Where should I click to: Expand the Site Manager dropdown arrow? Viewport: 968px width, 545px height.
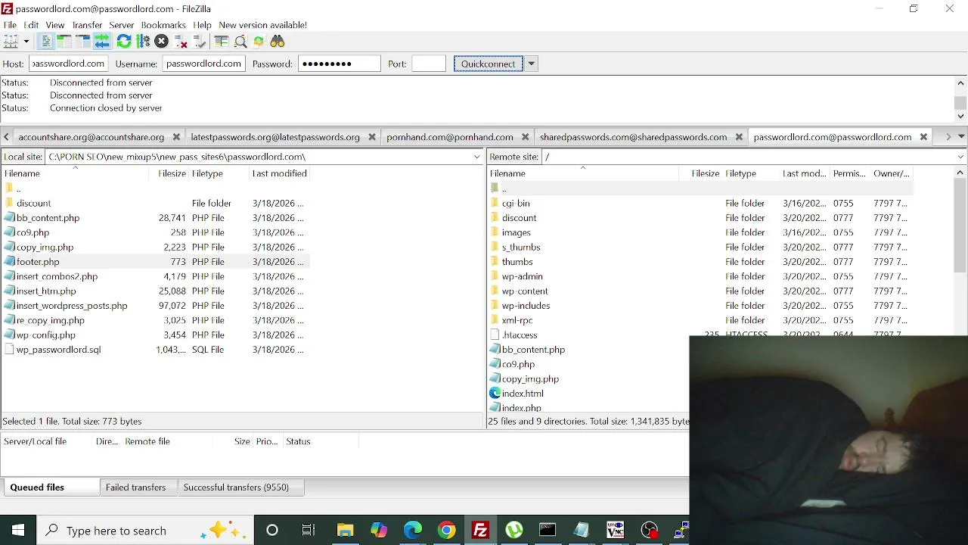(x=26, y=42)
